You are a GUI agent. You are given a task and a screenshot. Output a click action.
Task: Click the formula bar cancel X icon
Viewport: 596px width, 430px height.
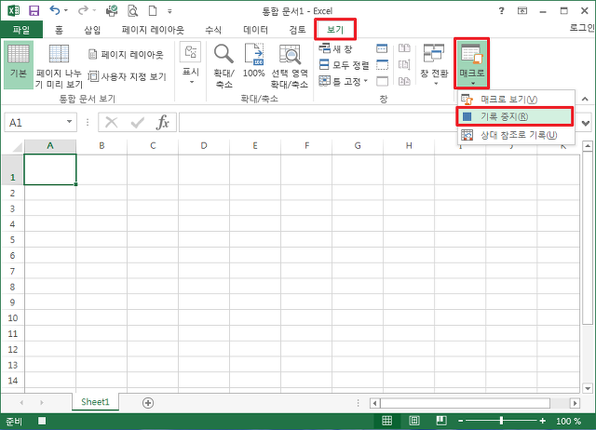point(112,123)
